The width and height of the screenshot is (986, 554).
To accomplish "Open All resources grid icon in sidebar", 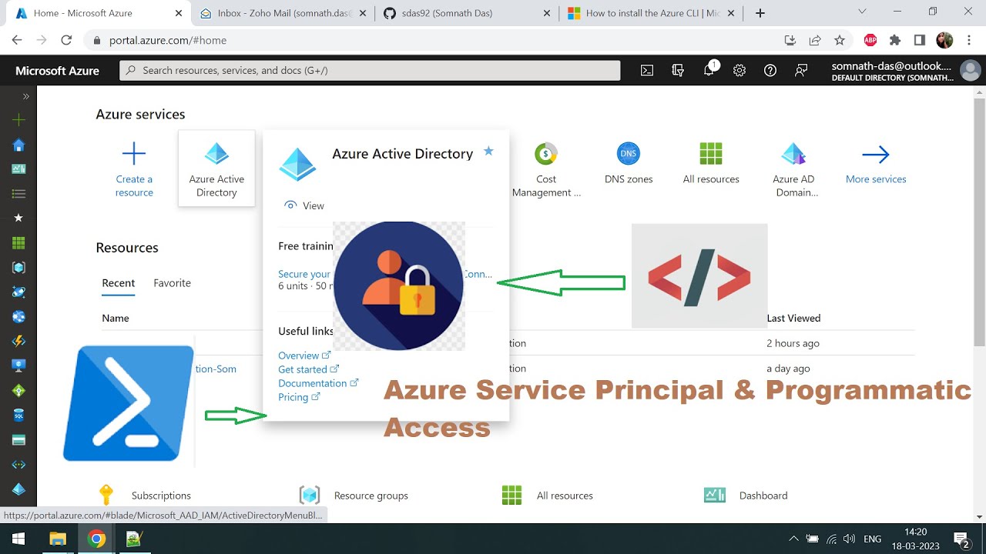I will pyautogui.click(x=19, y=243).
